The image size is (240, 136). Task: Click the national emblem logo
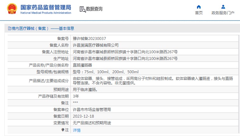point(12,9)
